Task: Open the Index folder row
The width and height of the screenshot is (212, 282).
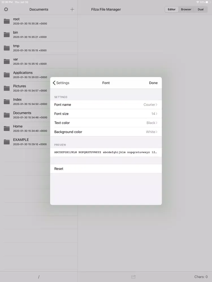Action: pyautogui.click(x=25, y=102)
